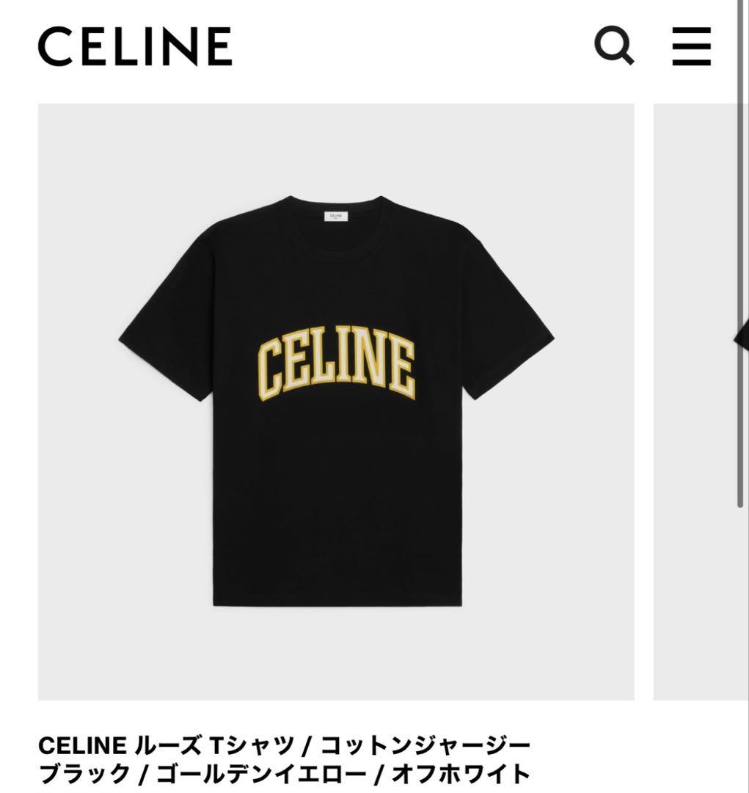749x793 pixels.
Task: Click the black sleeve peeking at right edge
Action: click(742, 334)
